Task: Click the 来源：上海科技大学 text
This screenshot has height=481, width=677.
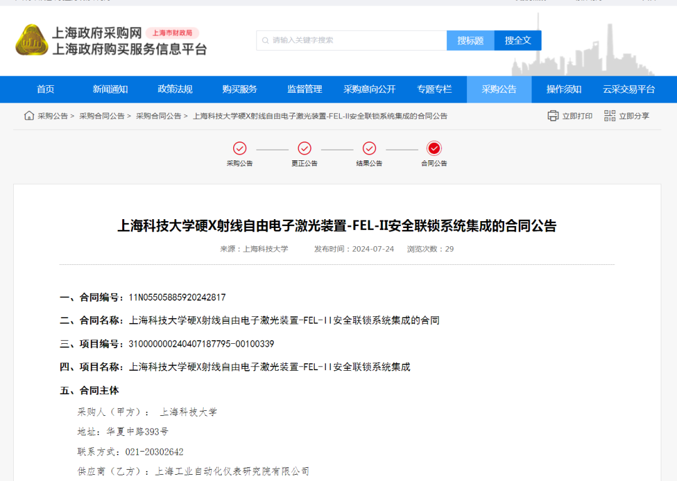Action: point(254,249)
